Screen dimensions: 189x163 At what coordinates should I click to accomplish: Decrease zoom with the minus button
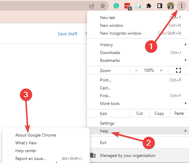(x=136, y=70)
